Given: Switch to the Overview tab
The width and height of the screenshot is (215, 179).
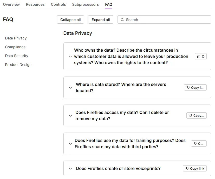Looking at the screenshot, I should pos(11,4).
